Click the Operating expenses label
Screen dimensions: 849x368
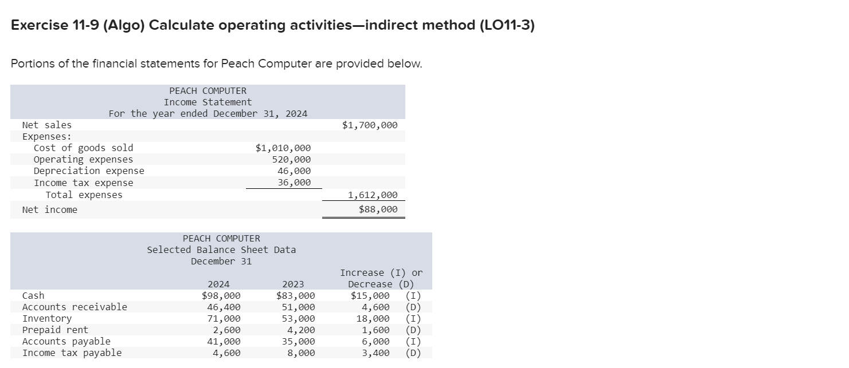[83, 159]
